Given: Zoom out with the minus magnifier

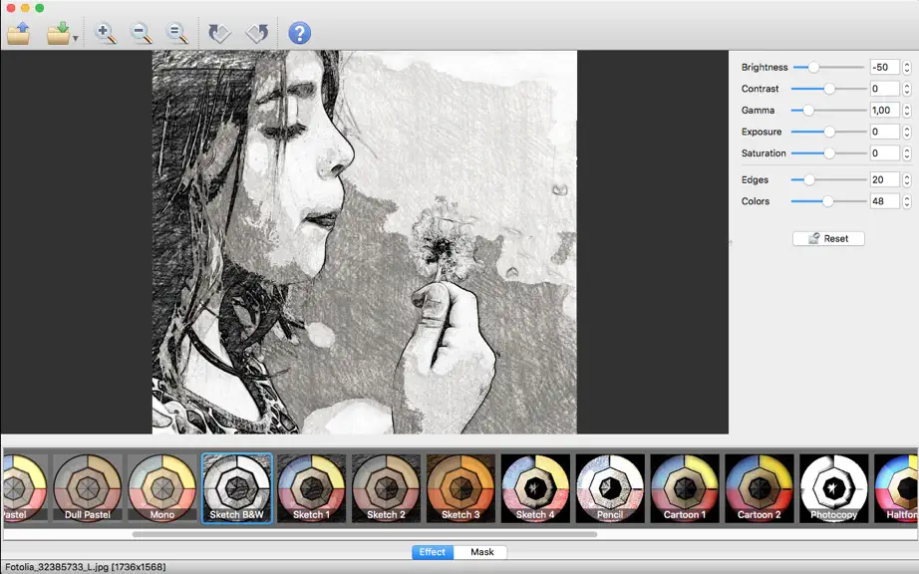Looking at the screenshot, I should pos(142,34).
